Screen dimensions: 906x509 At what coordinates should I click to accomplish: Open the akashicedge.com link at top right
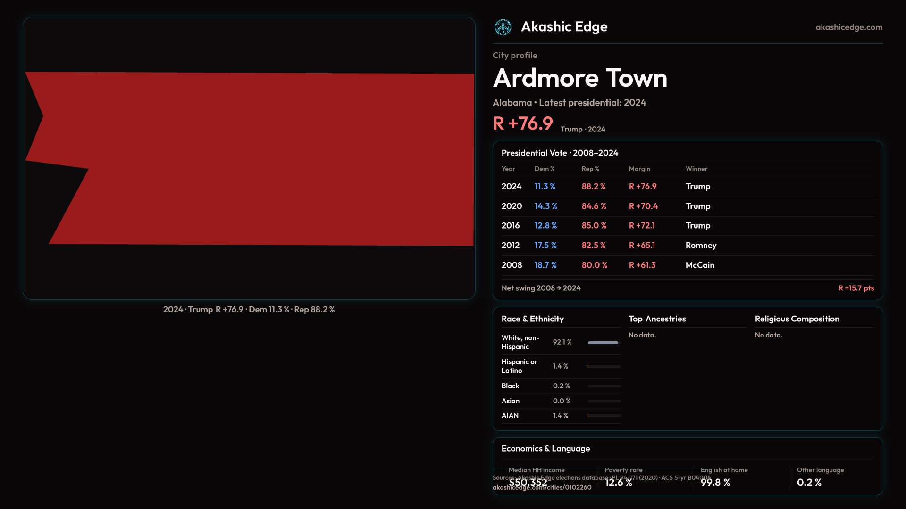848,27
